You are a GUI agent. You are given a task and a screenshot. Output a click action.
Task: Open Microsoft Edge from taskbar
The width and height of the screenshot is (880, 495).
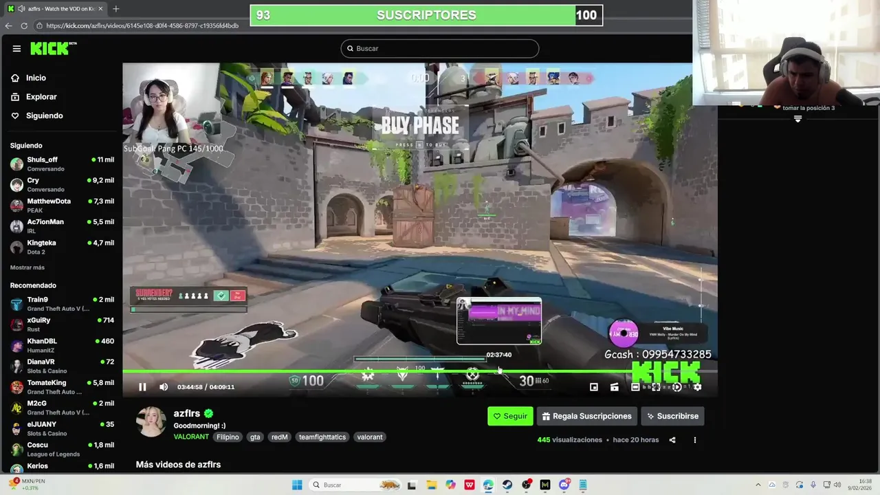click(x=488, y=485)
